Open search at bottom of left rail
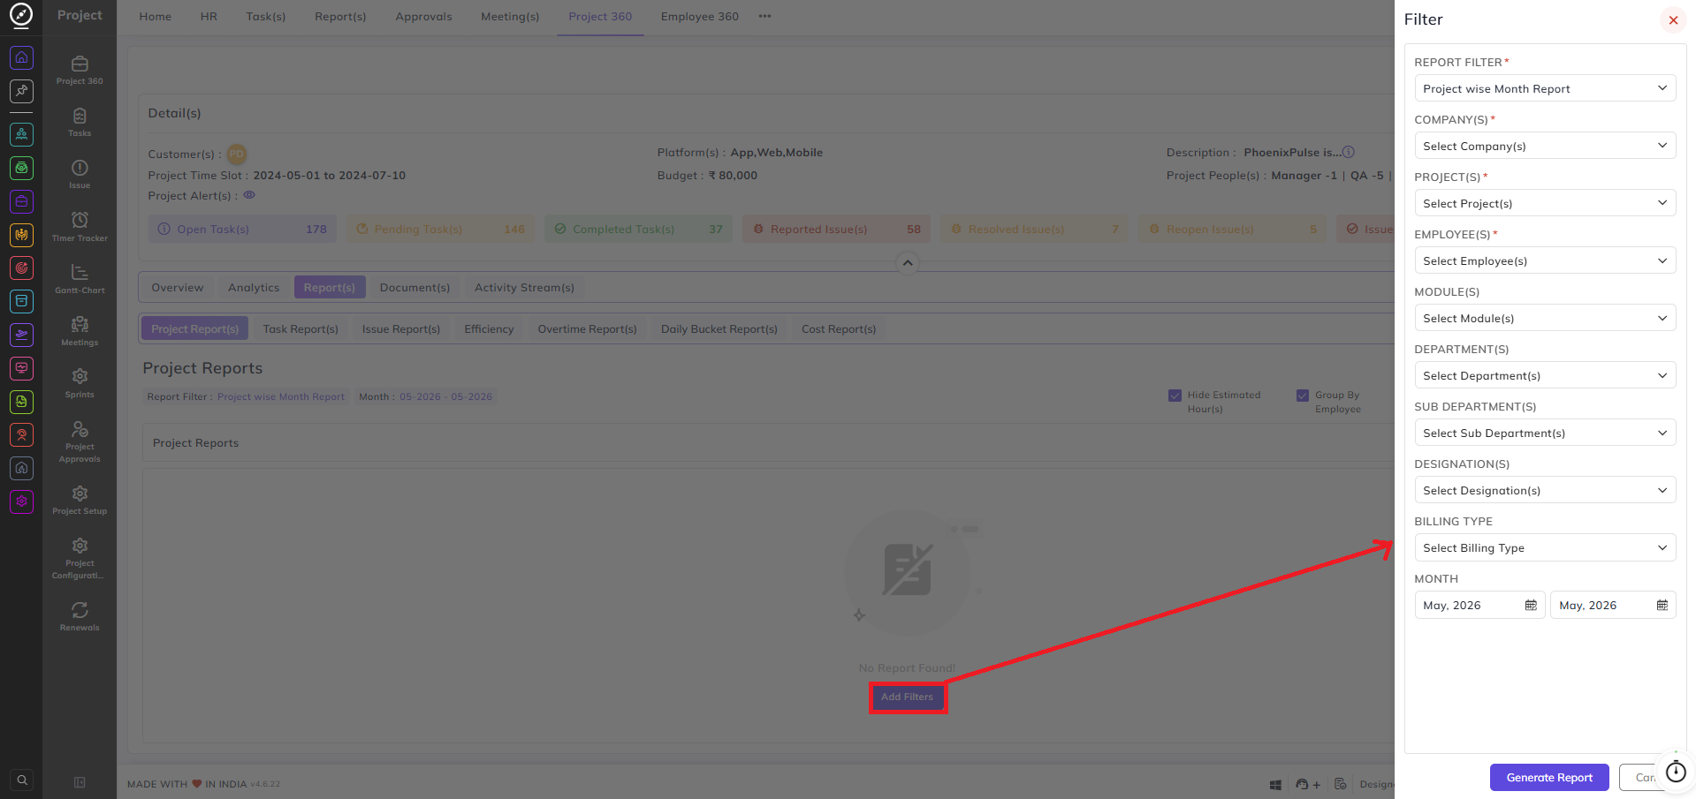The height and width of the screenshot is (799, 1696). pyautogui.click(x=22, y=780)
